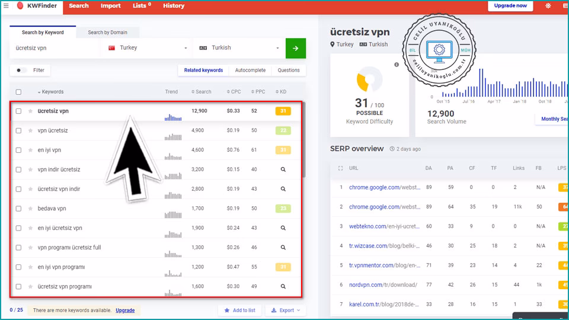Image resolution: width=569 pixels, height=320 pixels.
Task: Open the webtekno.com SERP result link
Action: 383,226
